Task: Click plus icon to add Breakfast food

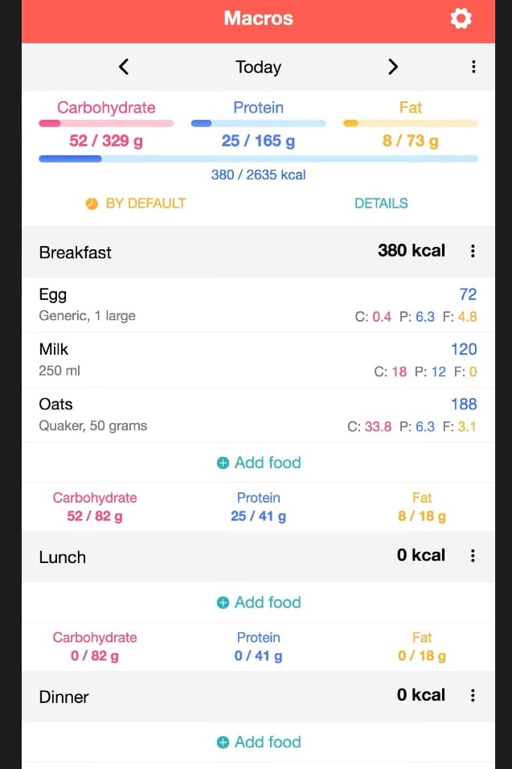Action: [223, 463]
